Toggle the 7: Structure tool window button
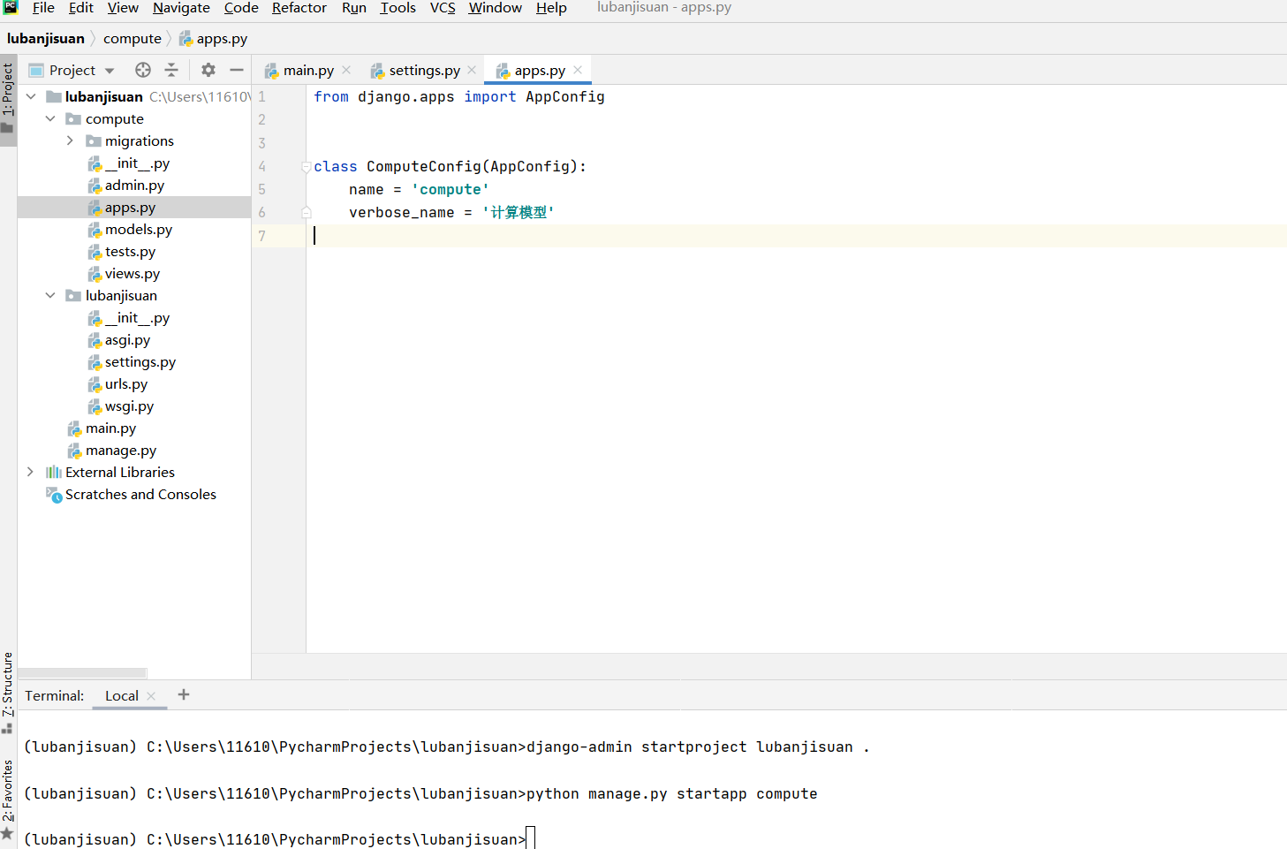 tap(8, 692)
